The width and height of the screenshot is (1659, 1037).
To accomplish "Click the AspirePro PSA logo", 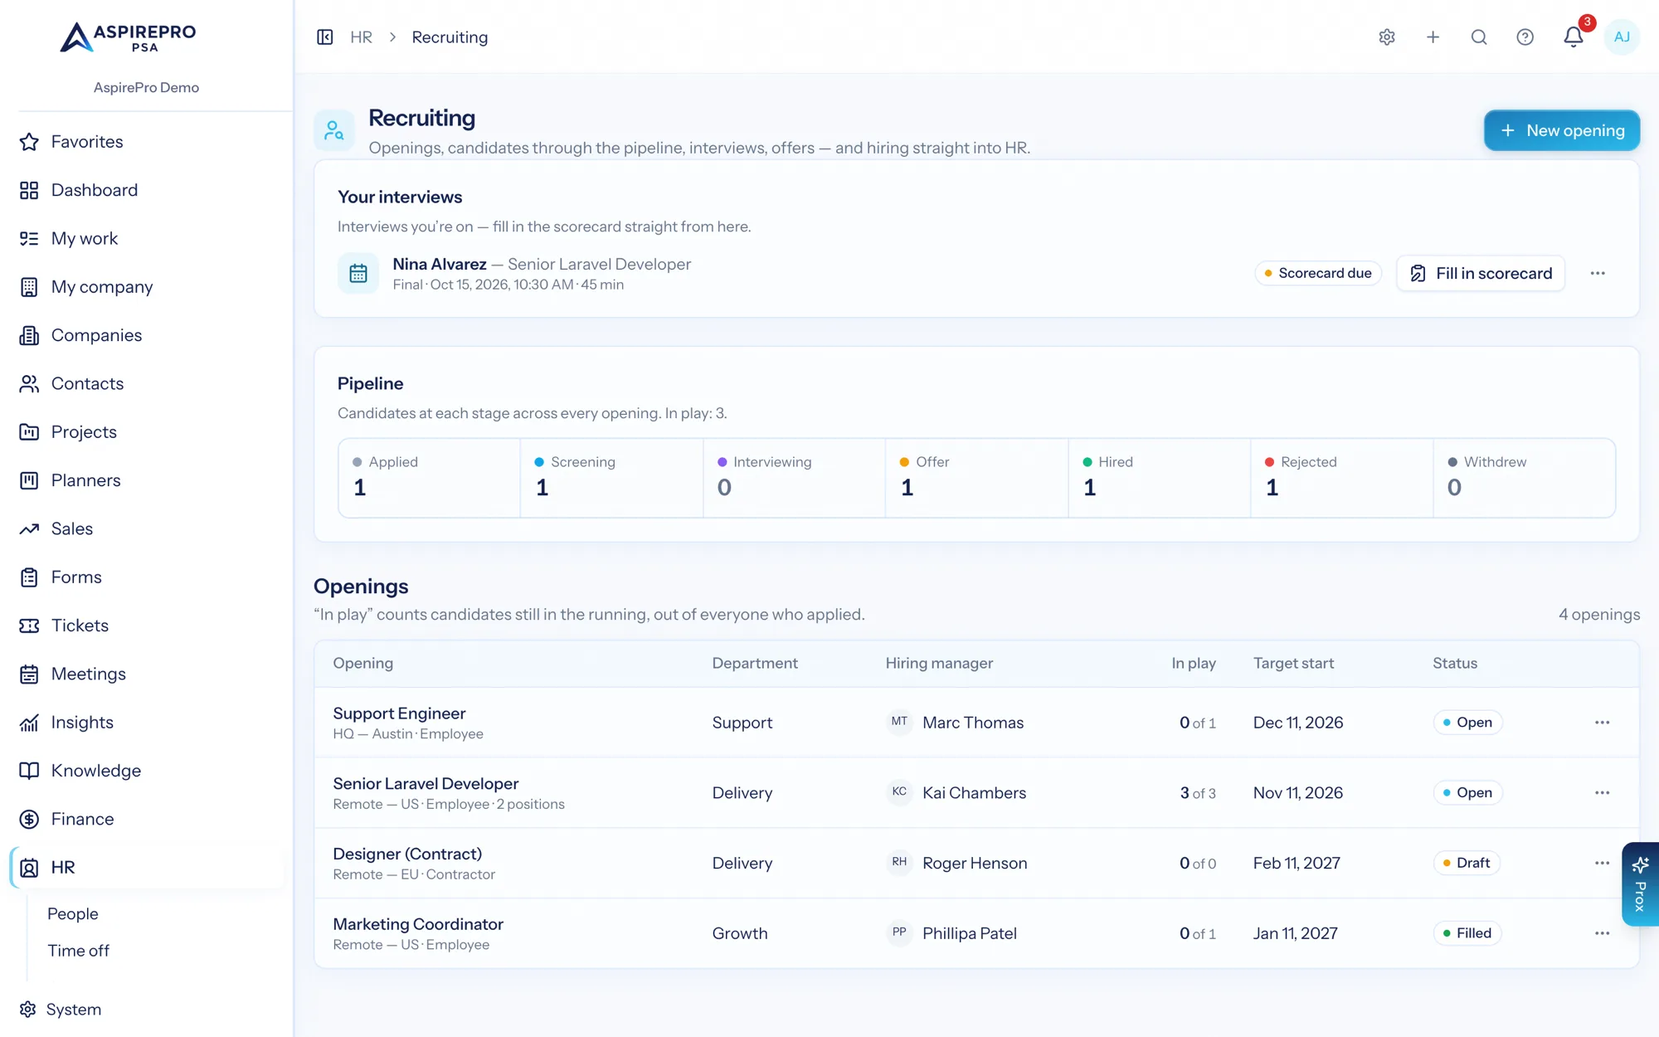I will 129,37.
